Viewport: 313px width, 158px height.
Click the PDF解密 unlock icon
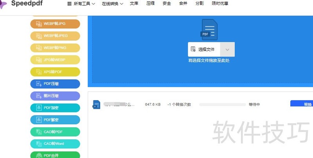(x=39, y=120)
